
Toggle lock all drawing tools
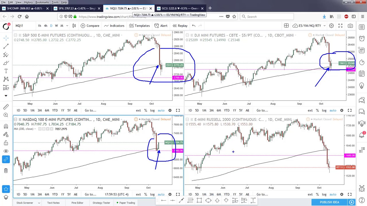tap(6, 143)
